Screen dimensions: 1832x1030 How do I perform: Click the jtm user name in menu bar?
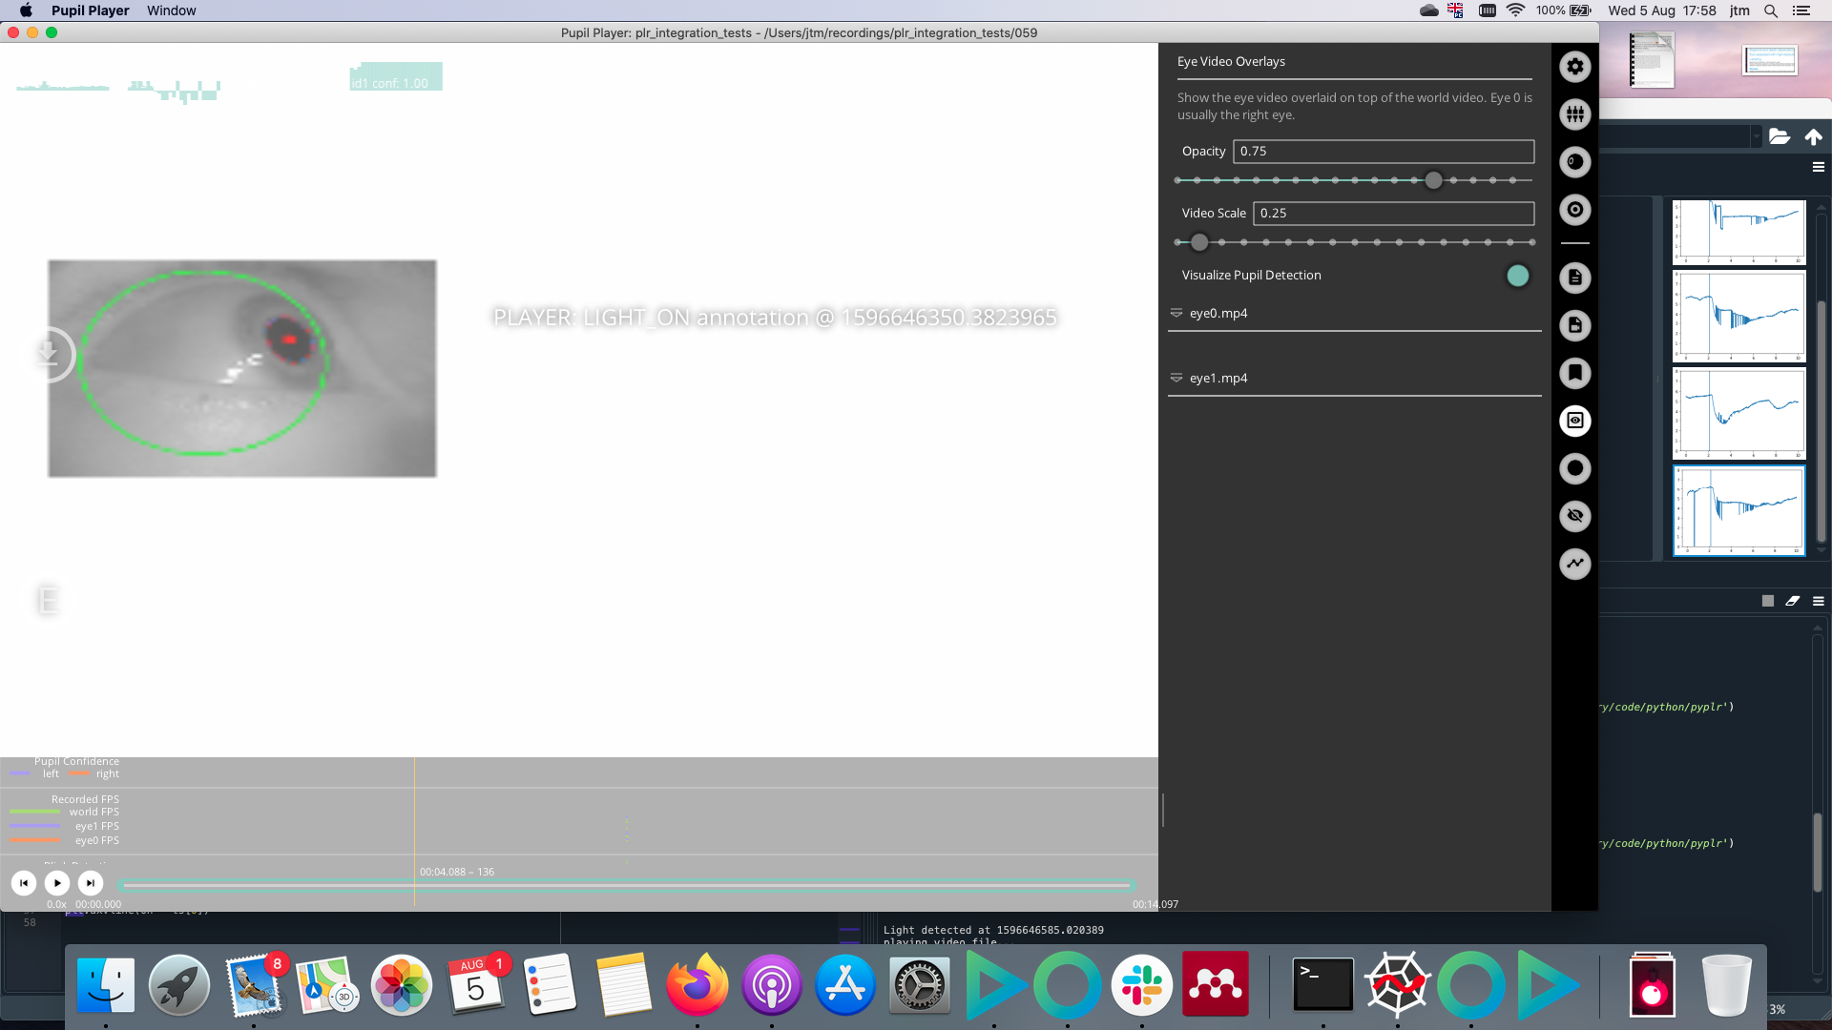[1739, 10]
